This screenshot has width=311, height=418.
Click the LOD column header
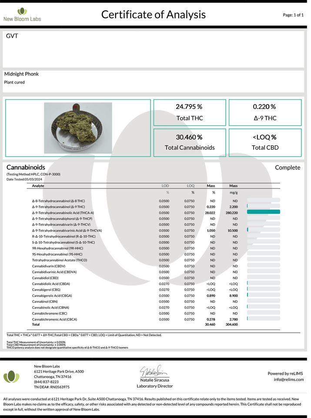pyautogui.click(x=165, y=186)
